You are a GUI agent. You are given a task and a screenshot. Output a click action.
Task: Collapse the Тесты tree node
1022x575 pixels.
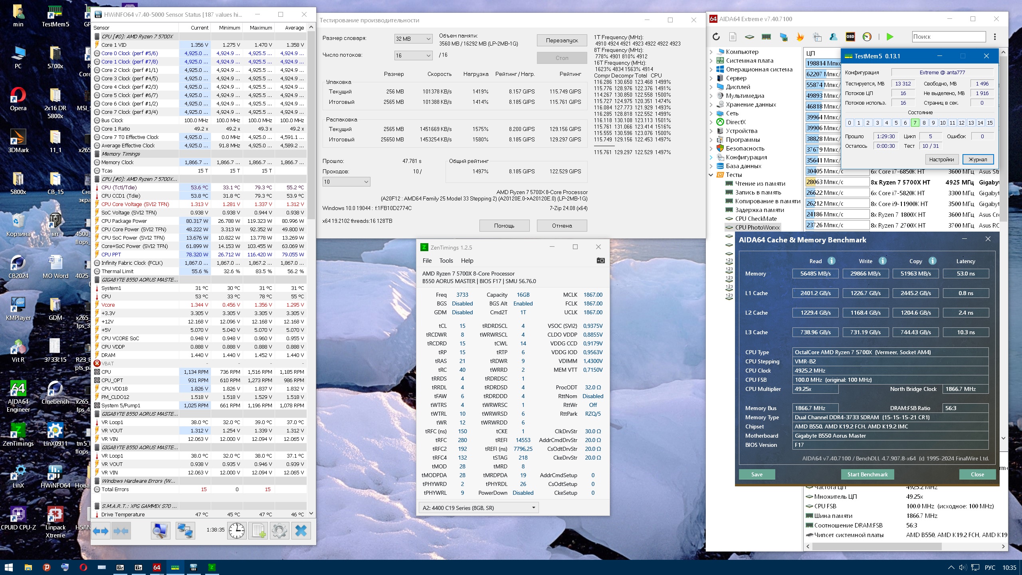[711, 175]
